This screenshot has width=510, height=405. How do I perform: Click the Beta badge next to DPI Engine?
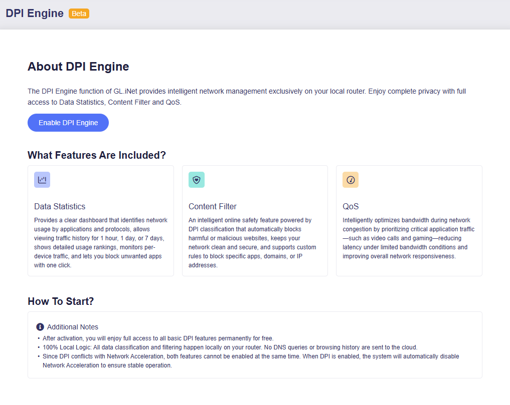coord(79,14)
